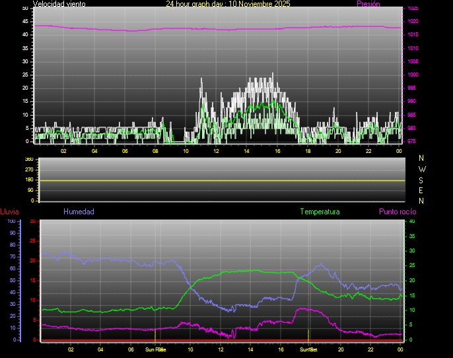Click the Sun Set marker label
This screenshot has height=358, width=453.
(308, 349)
